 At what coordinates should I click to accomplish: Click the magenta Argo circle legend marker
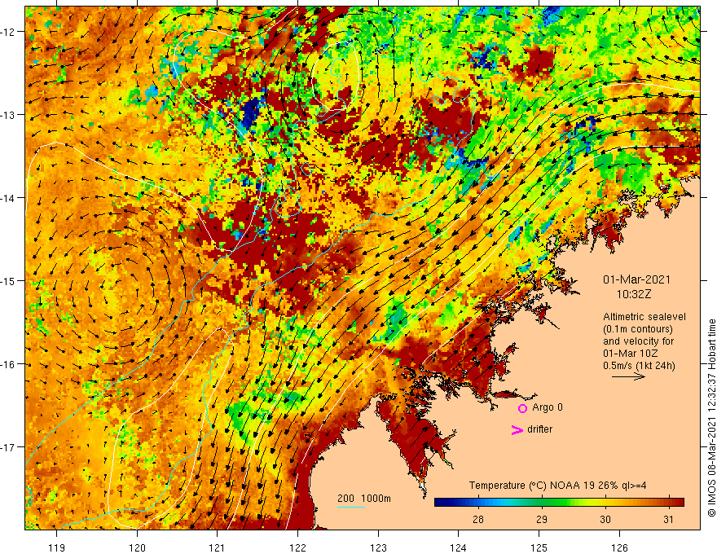point(522,408)
